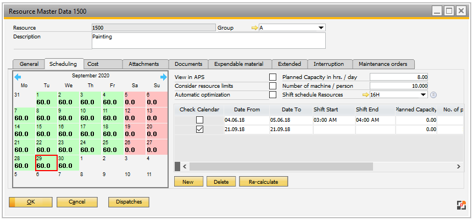
Task: Click the resize grip icon at bottom-right
Action: point(461,205)
